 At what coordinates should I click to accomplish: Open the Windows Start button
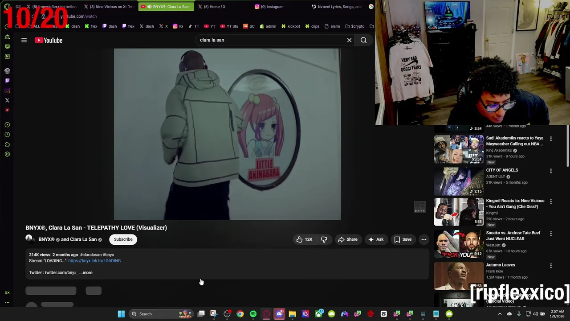coord(121,314)
